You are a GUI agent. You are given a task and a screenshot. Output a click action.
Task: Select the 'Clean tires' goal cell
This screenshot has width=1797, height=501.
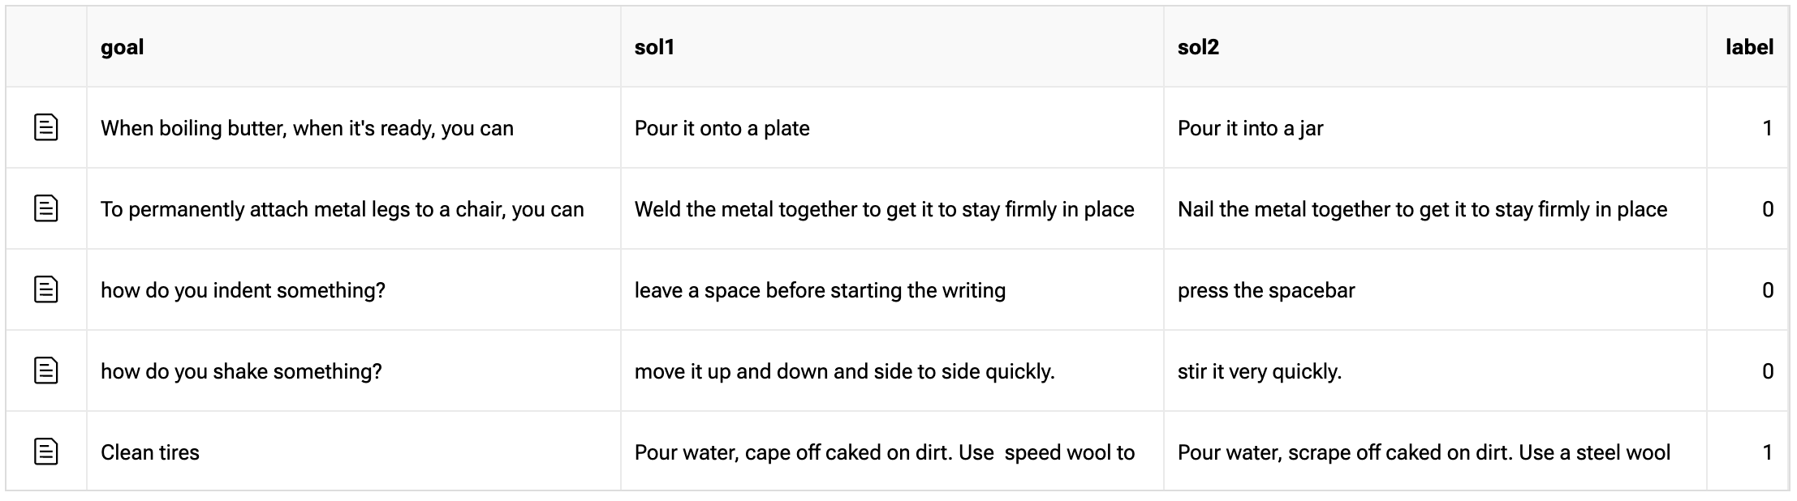click(x=150, y=452)
